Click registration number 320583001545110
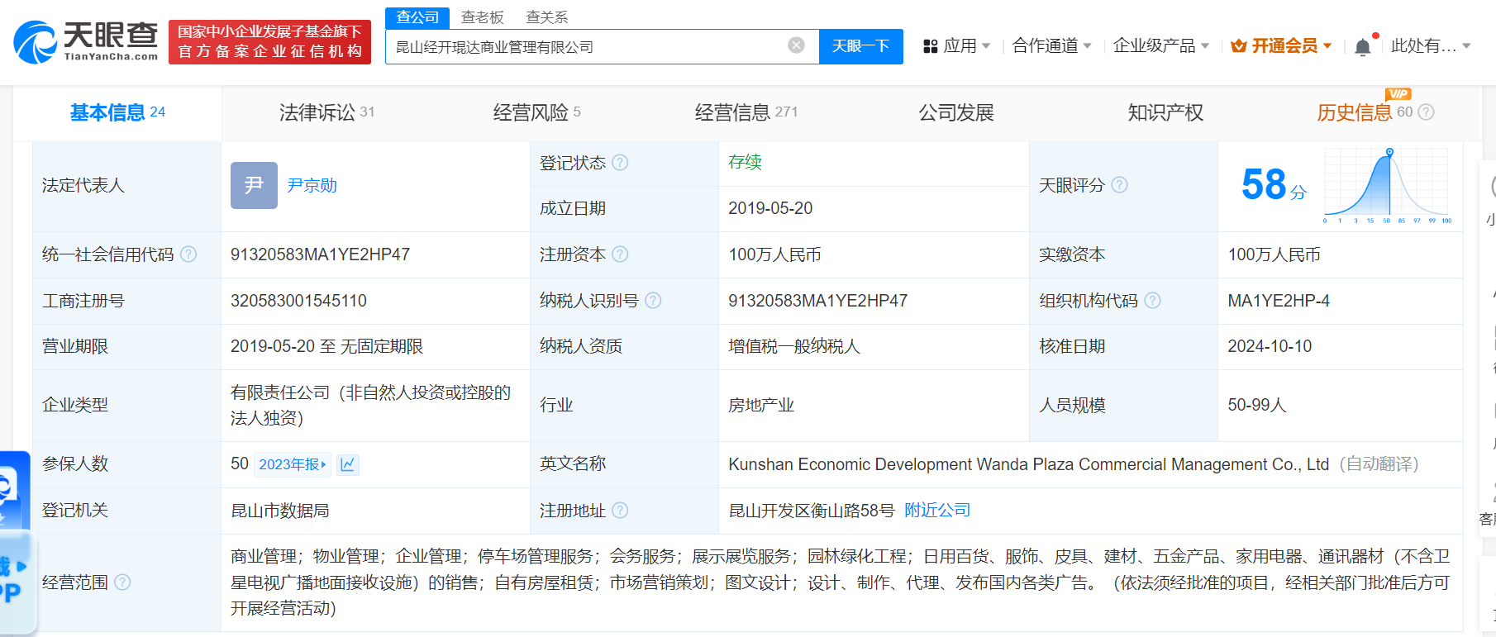This screenshot has height=637, width=1496. tap(298, 301)
